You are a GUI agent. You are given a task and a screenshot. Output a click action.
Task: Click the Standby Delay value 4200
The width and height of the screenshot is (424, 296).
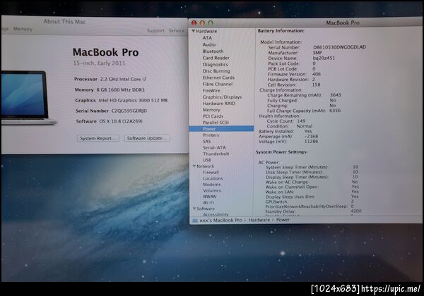point(356,211)
